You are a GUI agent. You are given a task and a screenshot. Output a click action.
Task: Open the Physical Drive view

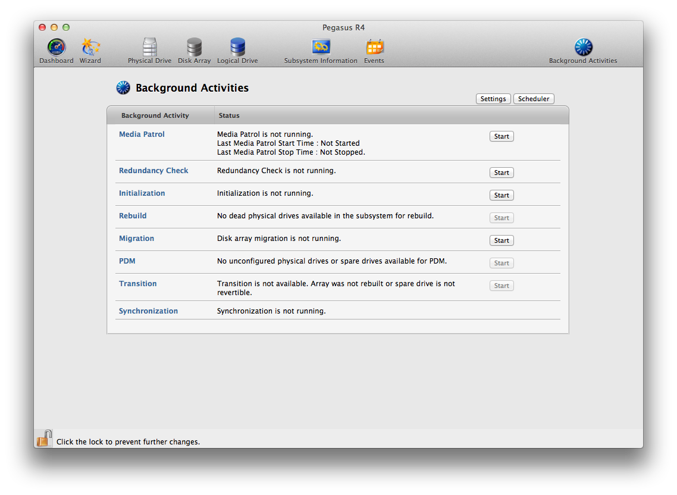(149, 48)
